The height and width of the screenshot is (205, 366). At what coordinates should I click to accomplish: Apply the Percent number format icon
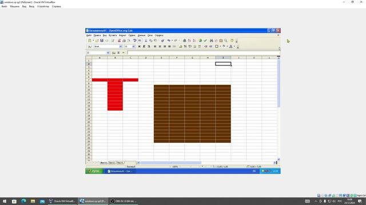click(185, 47)
